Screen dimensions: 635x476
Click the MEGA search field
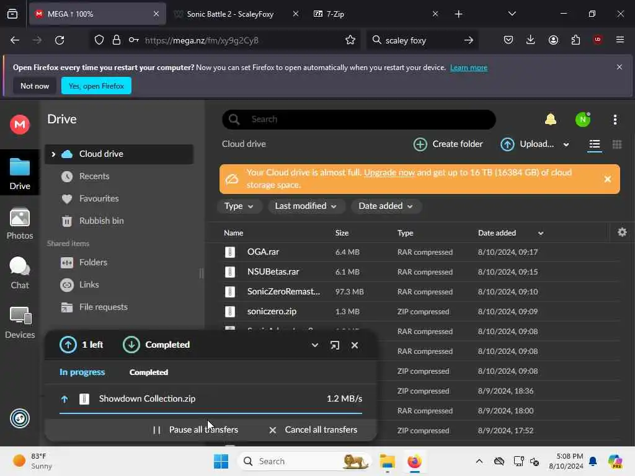359,120
